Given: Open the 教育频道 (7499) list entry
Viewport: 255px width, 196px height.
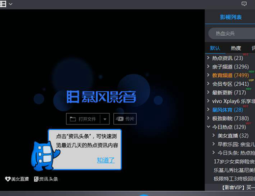Looking at the screenshot, I should pyautogui.click(x=230, y=75).
